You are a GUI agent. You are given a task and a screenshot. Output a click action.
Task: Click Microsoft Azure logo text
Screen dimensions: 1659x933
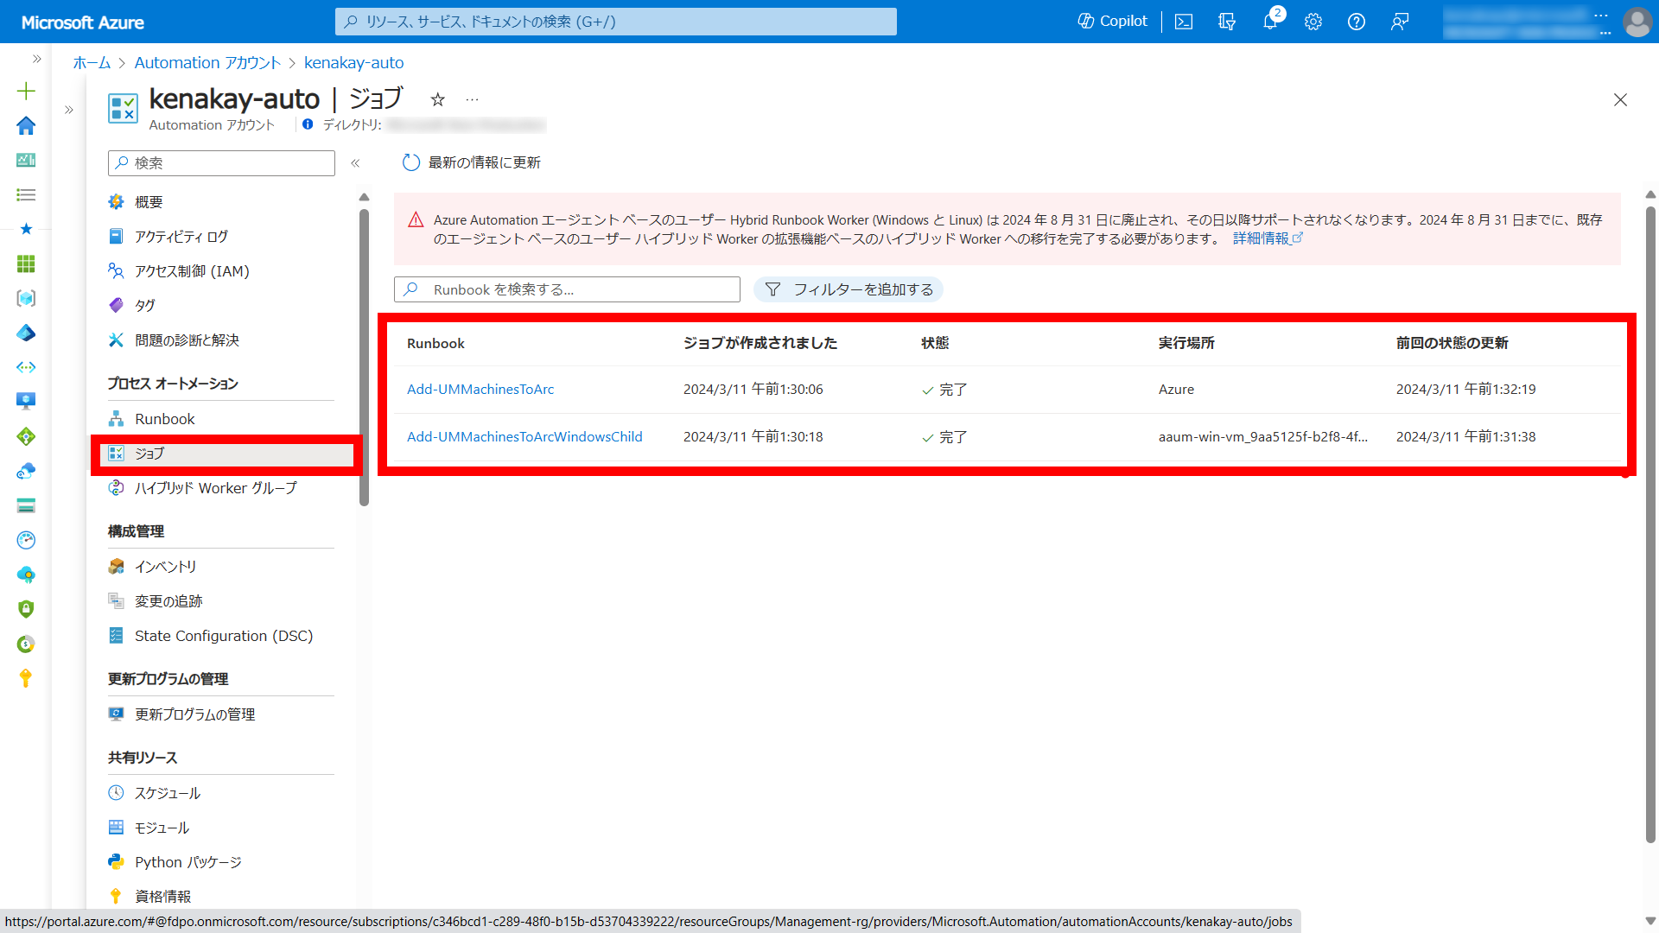(83, 22)
